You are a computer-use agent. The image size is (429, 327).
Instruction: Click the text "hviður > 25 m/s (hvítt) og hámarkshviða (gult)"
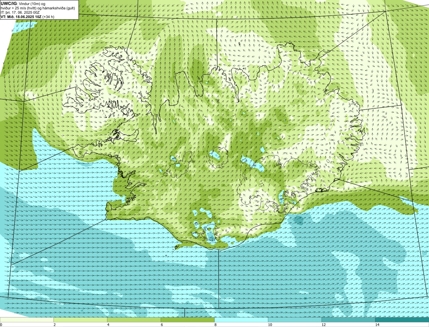click(x=38, y=8)
